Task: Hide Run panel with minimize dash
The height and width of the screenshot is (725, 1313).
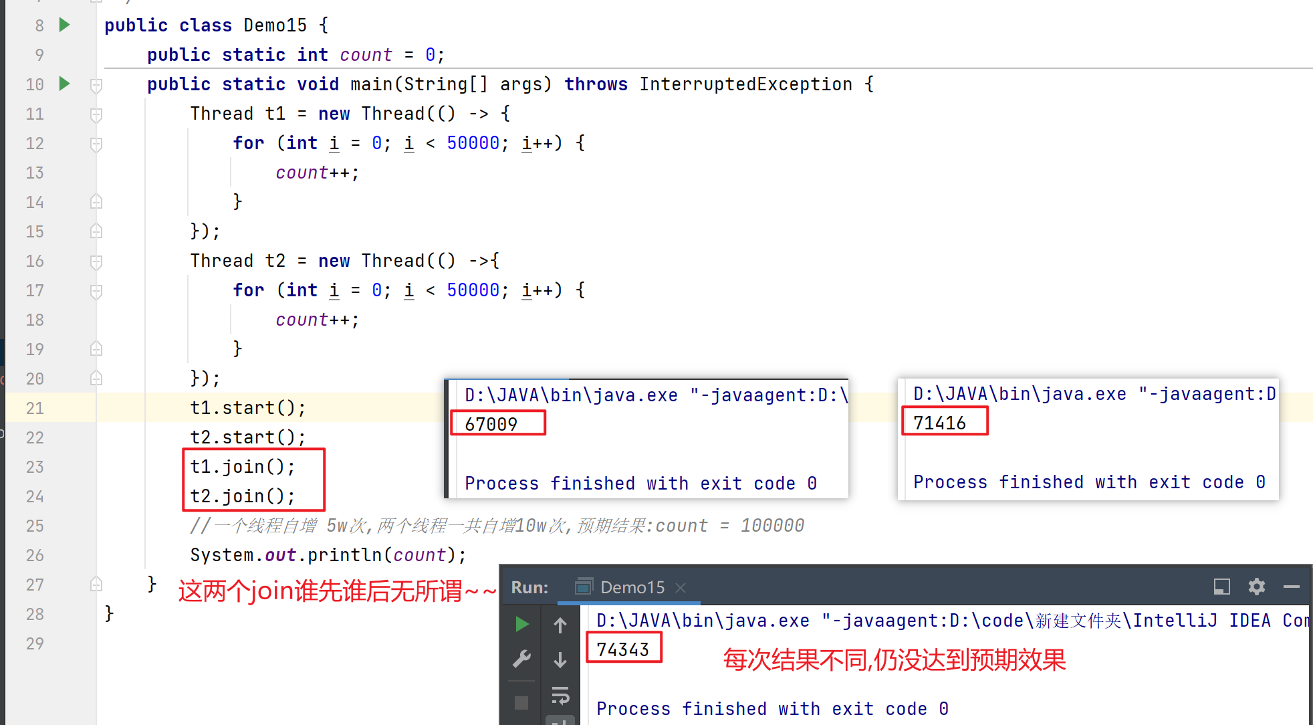Action: 1291,587
